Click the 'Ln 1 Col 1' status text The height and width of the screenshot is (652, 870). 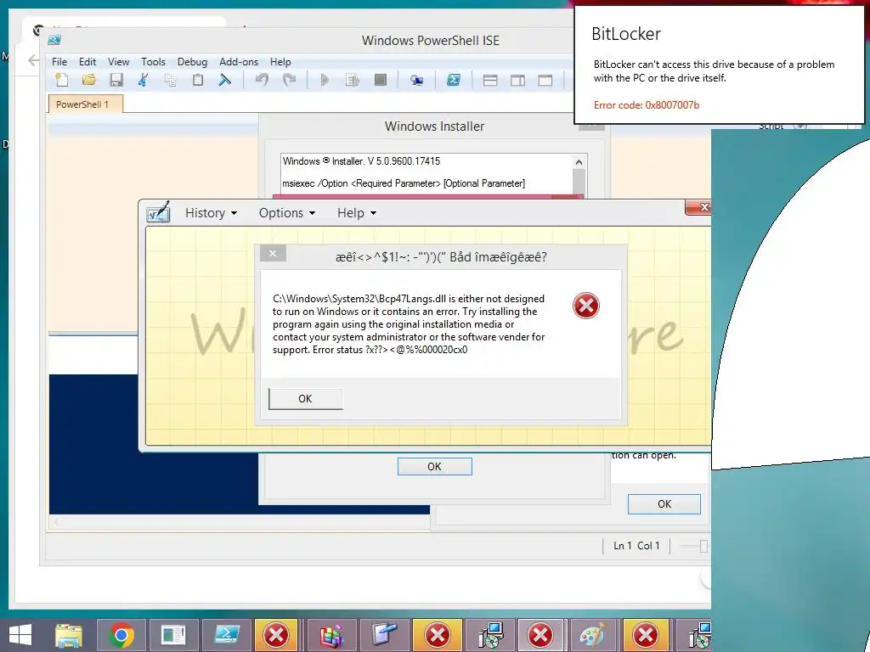coord(636,546)
